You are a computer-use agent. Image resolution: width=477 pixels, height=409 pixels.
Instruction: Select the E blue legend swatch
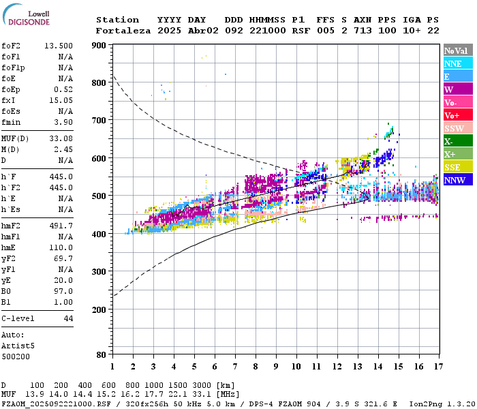(x=458, y=76)
